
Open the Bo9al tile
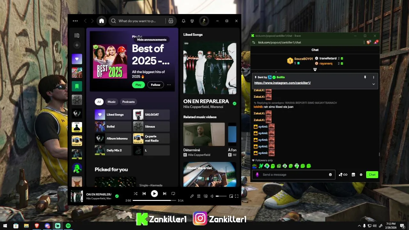pos(113,126)
